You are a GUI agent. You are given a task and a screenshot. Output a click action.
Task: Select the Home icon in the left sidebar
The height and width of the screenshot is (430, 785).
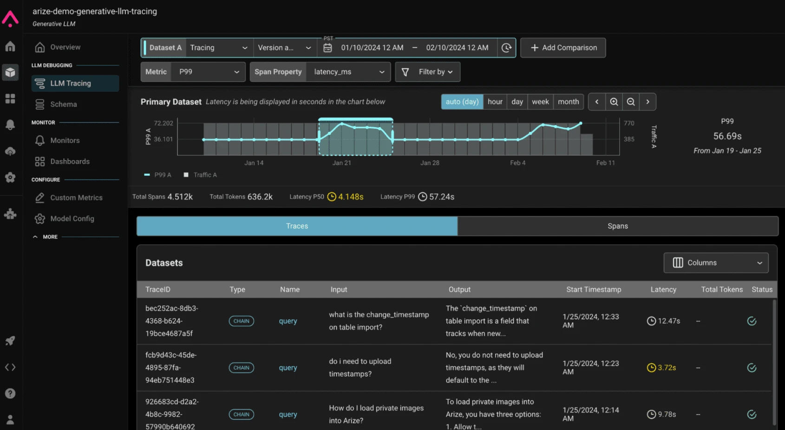point(10,46)
